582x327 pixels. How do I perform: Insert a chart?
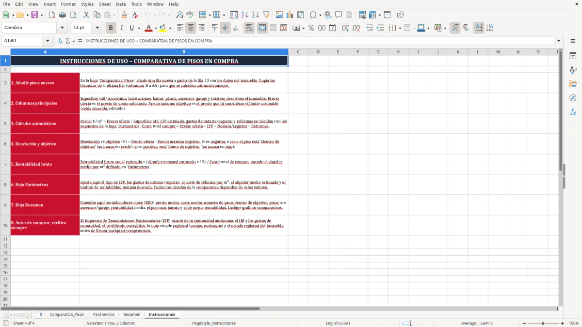pos(291,15)
